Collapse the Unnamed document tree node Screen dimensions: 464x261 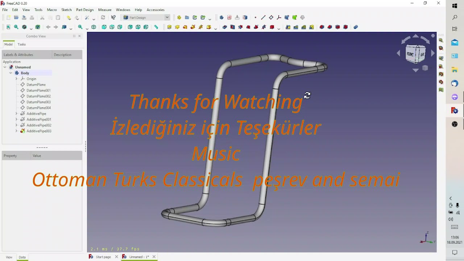(5, 67)
